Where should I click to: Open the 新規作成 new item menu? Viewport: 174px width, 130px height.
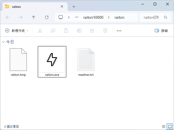(17, 31)
